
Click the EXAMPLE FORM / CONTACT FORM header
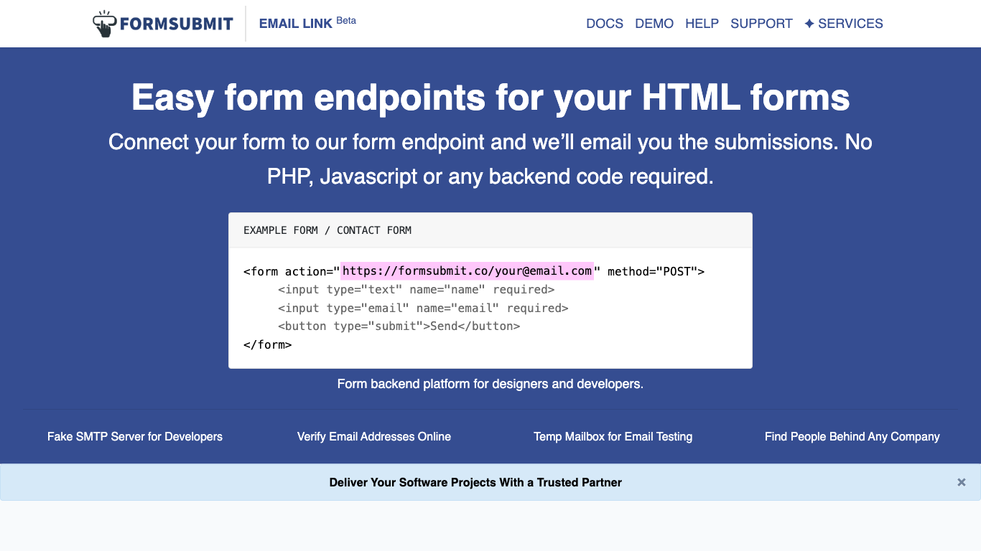pos(327,230)
